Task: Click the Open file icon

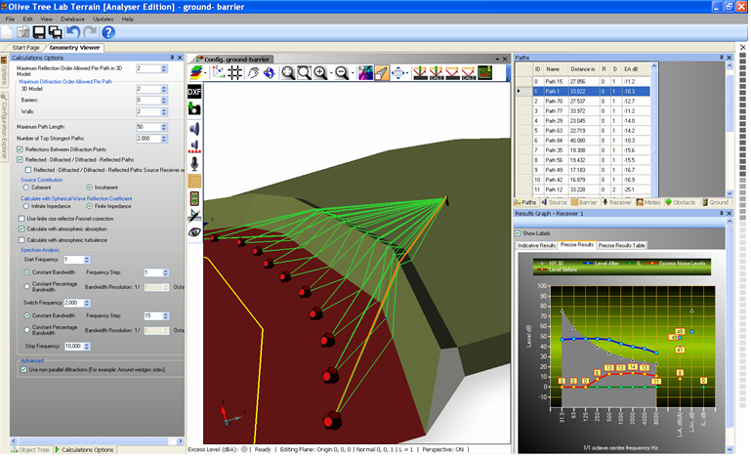Action: pos(22,32)
